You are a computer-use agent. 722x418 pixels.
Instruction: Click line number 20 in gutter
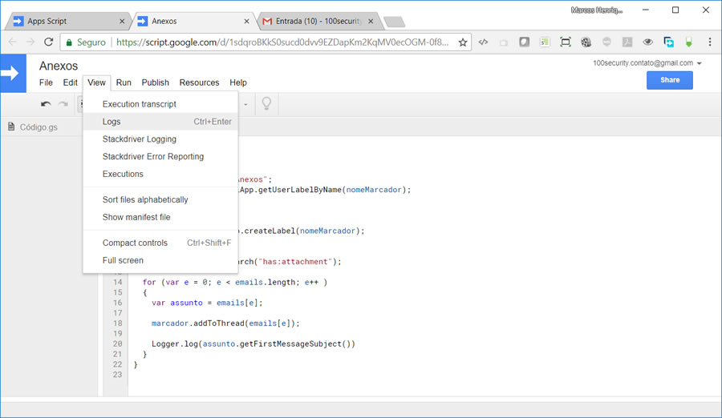point(117,344)
